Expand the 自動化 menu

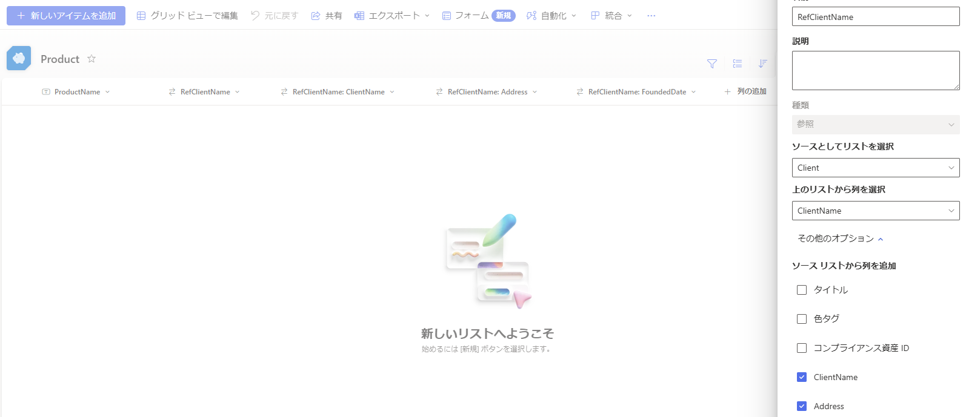[x=551, y=16]
